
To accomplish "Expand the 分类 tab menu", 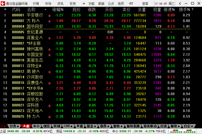I will [14, 126].
